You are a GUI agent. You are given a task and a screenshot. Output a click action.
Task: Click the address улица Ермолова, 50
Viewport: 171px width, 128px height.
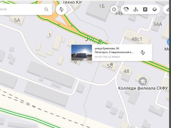[107, 49]
